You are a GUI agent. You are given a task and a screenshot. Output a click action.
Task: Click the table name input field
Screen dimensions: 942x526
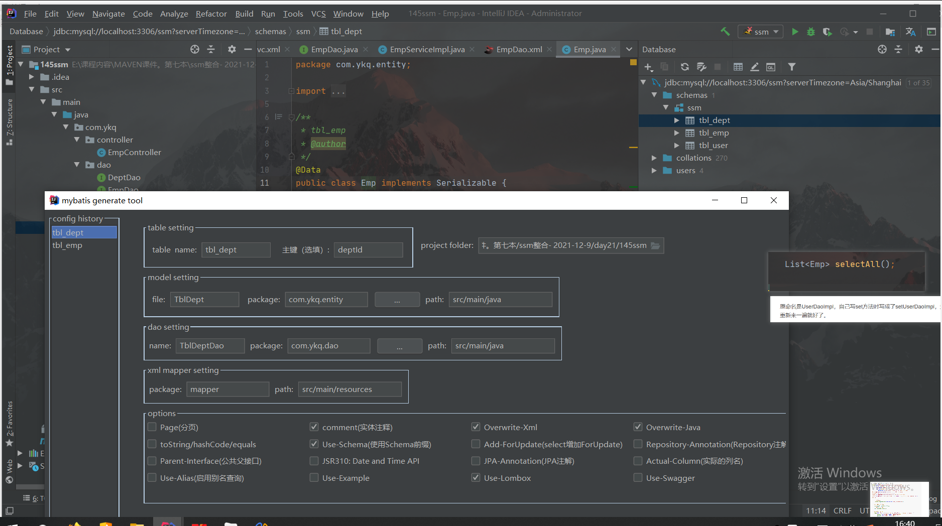(236, 250)
